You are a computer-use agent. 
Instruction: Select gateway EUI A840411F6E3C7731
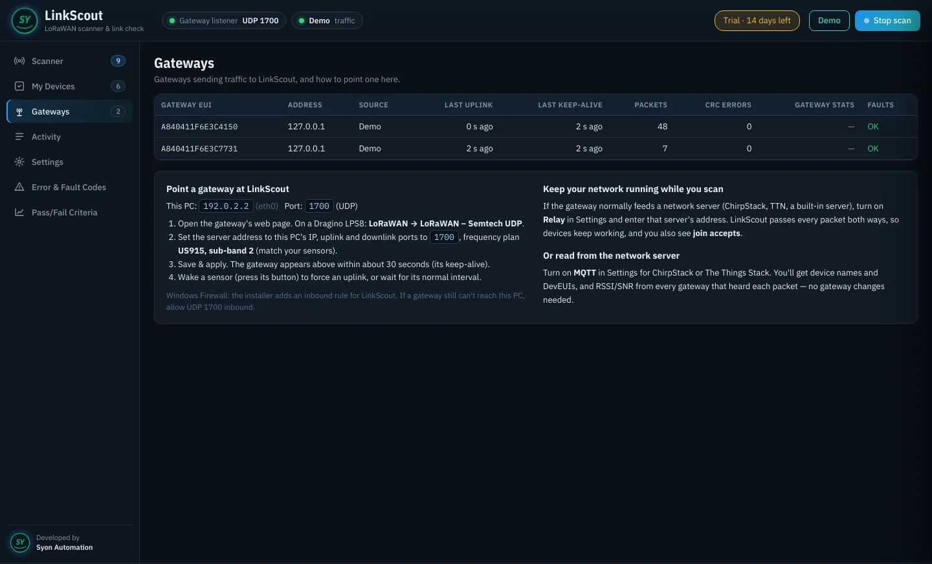[x=199, y=149]
